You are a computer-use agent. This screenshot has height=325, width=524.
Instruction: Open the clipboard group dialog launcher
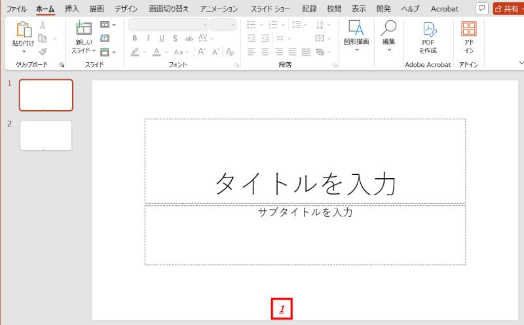(62, 66)
